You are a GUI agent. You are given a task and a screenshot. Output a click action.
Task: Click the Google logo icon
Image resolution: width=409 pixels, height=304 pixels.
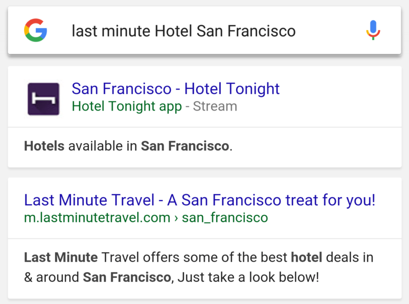coord(35,31)
